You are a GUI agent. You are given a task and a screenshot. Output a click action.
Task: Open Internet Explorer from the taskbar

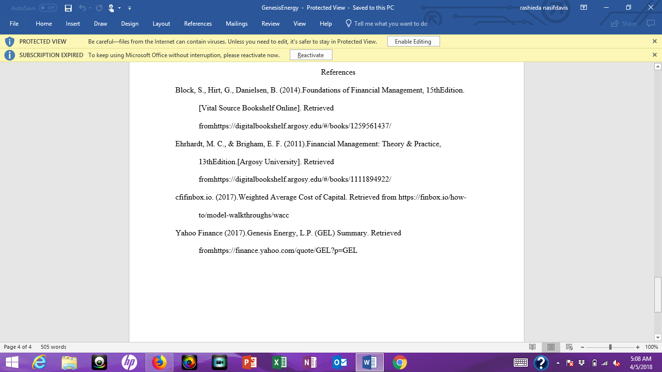(39, 362)
